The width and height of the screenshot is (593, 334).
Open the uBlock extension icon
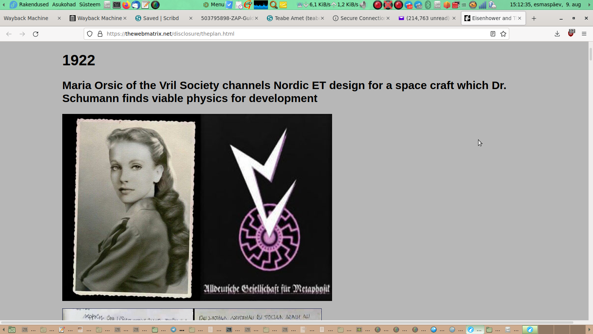pos(571,33)
